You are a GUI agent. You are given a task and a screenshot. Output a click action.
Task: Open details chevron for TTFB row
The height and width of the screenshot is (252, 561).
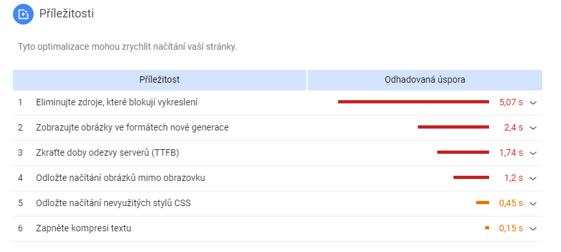coord(533,153)
